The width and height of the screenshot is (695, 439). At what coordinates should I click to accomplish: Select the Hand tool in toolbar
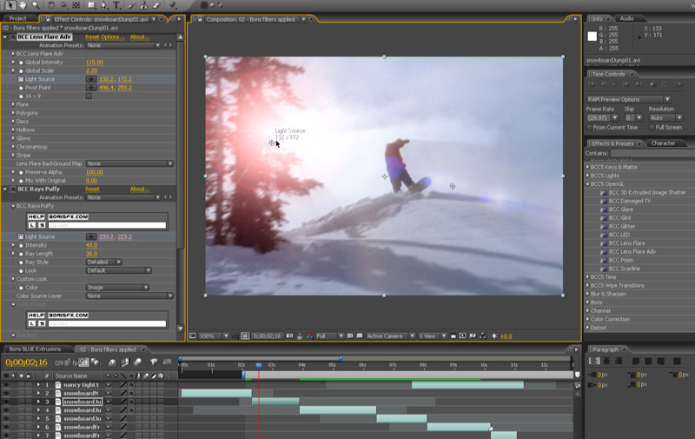click(23, 5)
